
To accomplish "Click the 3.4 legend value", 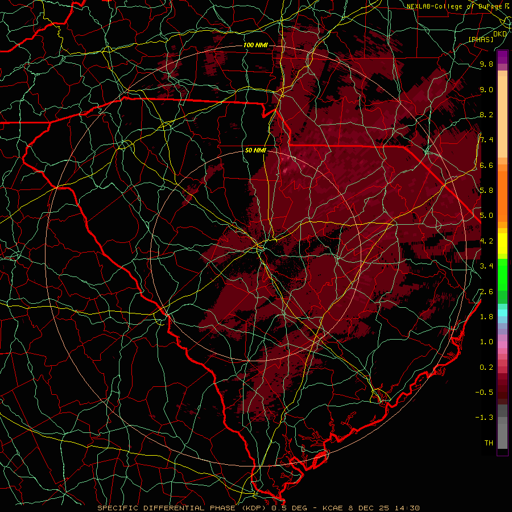I will pyautogui.click(x=486, y=266).
